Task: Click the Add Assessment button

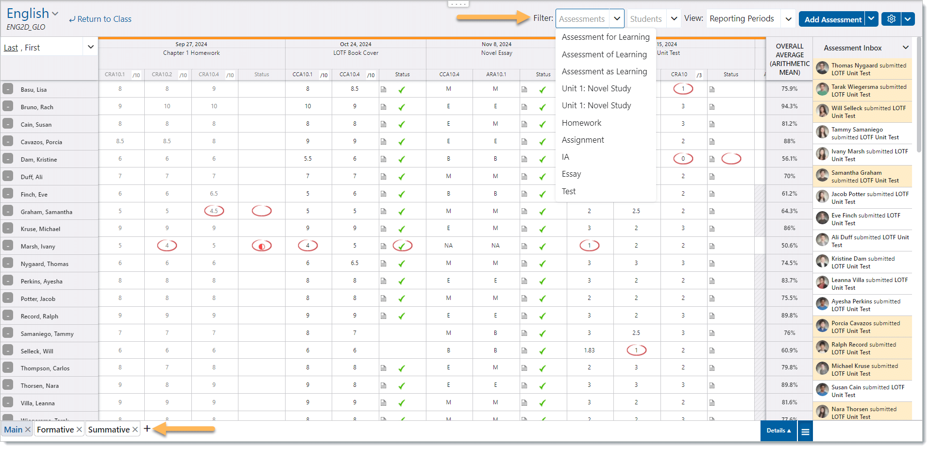Action: pos(832,19)
